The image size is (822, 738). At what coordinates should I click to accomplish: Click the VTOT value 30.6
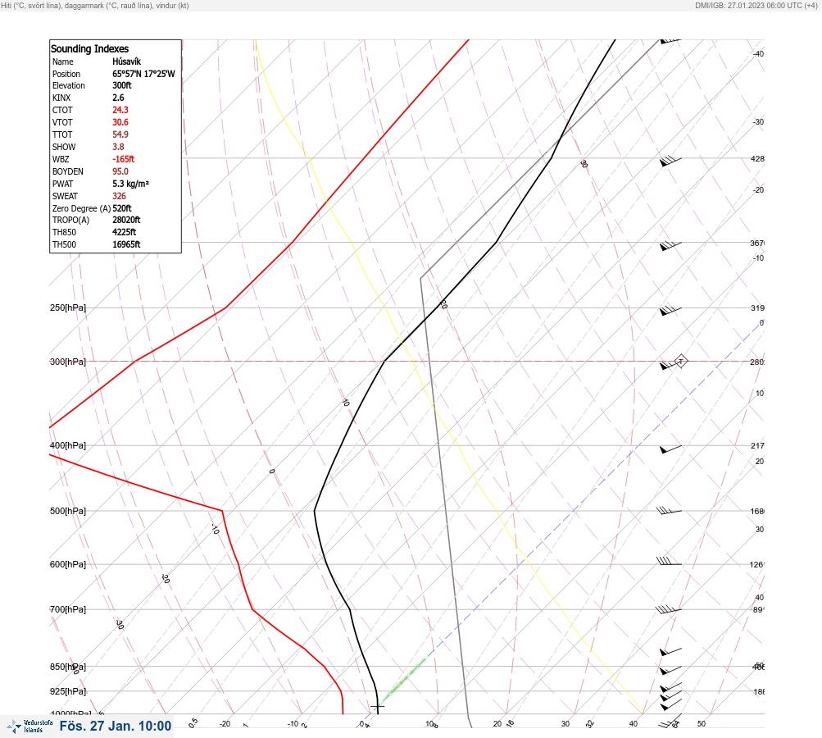pyautogui.click(x=120, y=122)
